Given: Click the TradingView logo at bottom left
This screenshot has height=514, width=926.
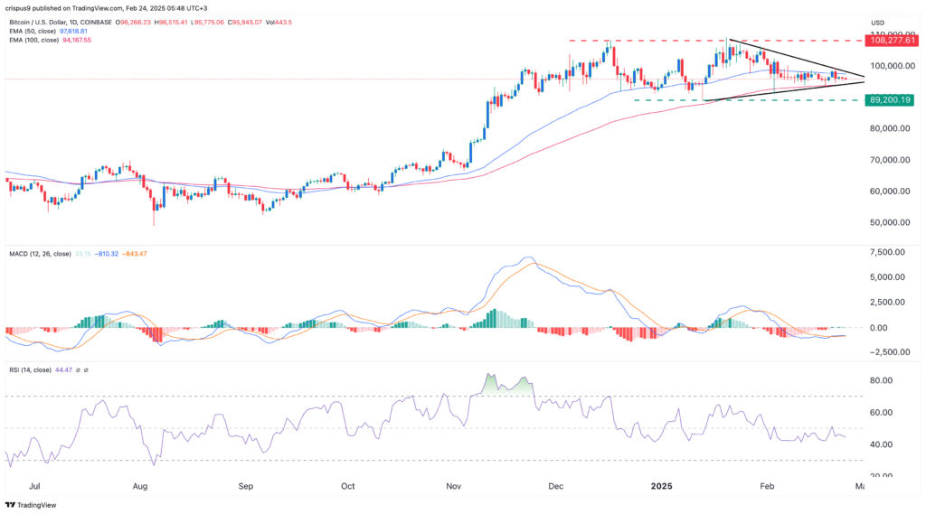Looking at the screenshot, I should pyautogui.click(x=29, y=505).
